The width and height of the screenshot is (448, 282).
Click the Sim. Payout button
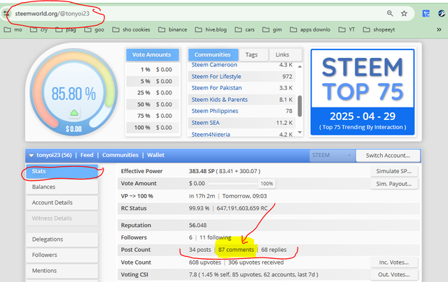(393, 184)
